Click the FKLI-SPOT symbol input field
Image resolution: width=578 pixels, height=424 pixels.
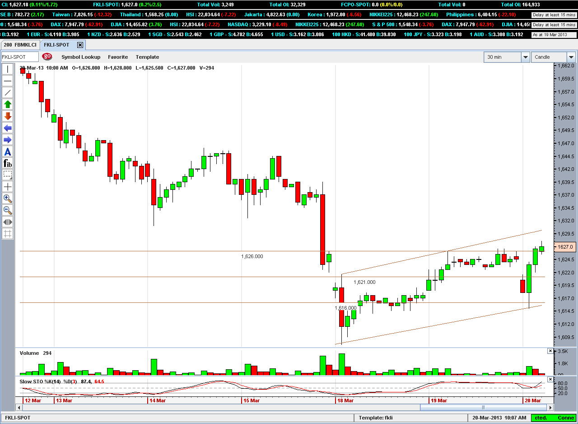(20, 57)
